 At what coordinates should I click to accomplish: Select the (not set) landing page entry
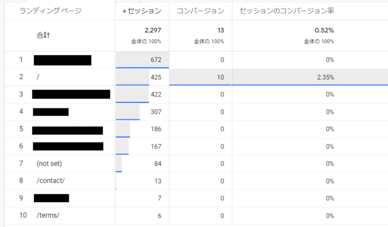(49, 163)
